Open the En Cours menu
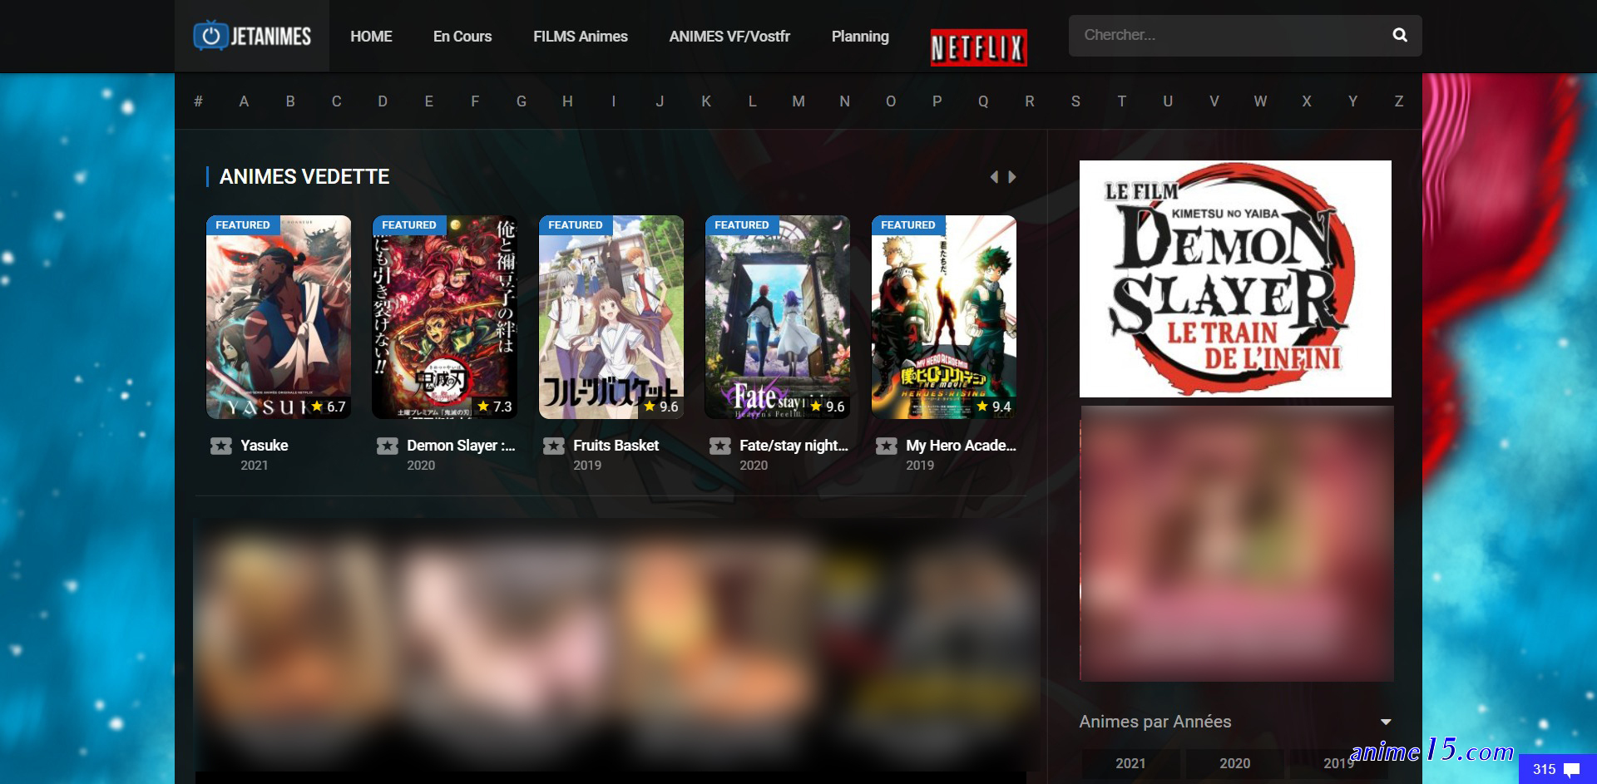 [462, 37]
